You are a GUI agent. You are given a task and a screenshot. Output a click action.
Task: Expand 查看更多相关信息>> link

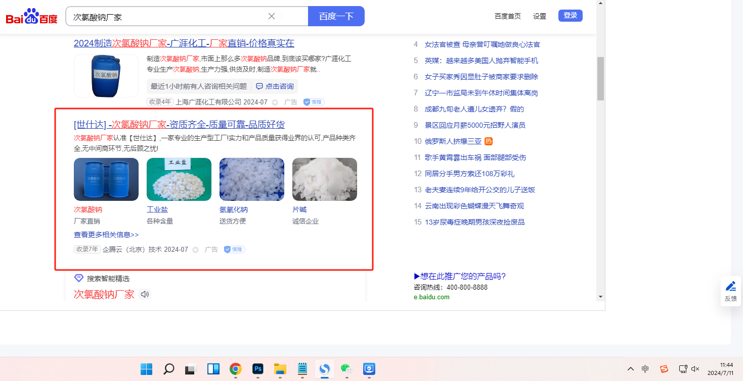tap(106, 235)
